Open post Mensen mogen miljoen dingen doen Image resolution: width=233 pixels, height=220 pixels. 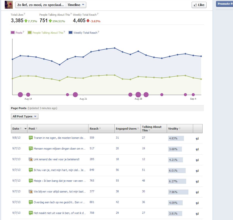pos(60,149)
